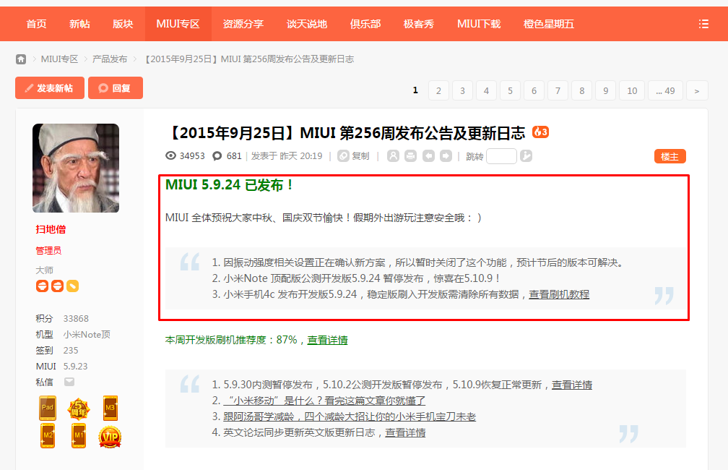Viewport: 728px width, 470px height.
Task: Click the thread title in the breadcrumb
Action: [249, 59]
